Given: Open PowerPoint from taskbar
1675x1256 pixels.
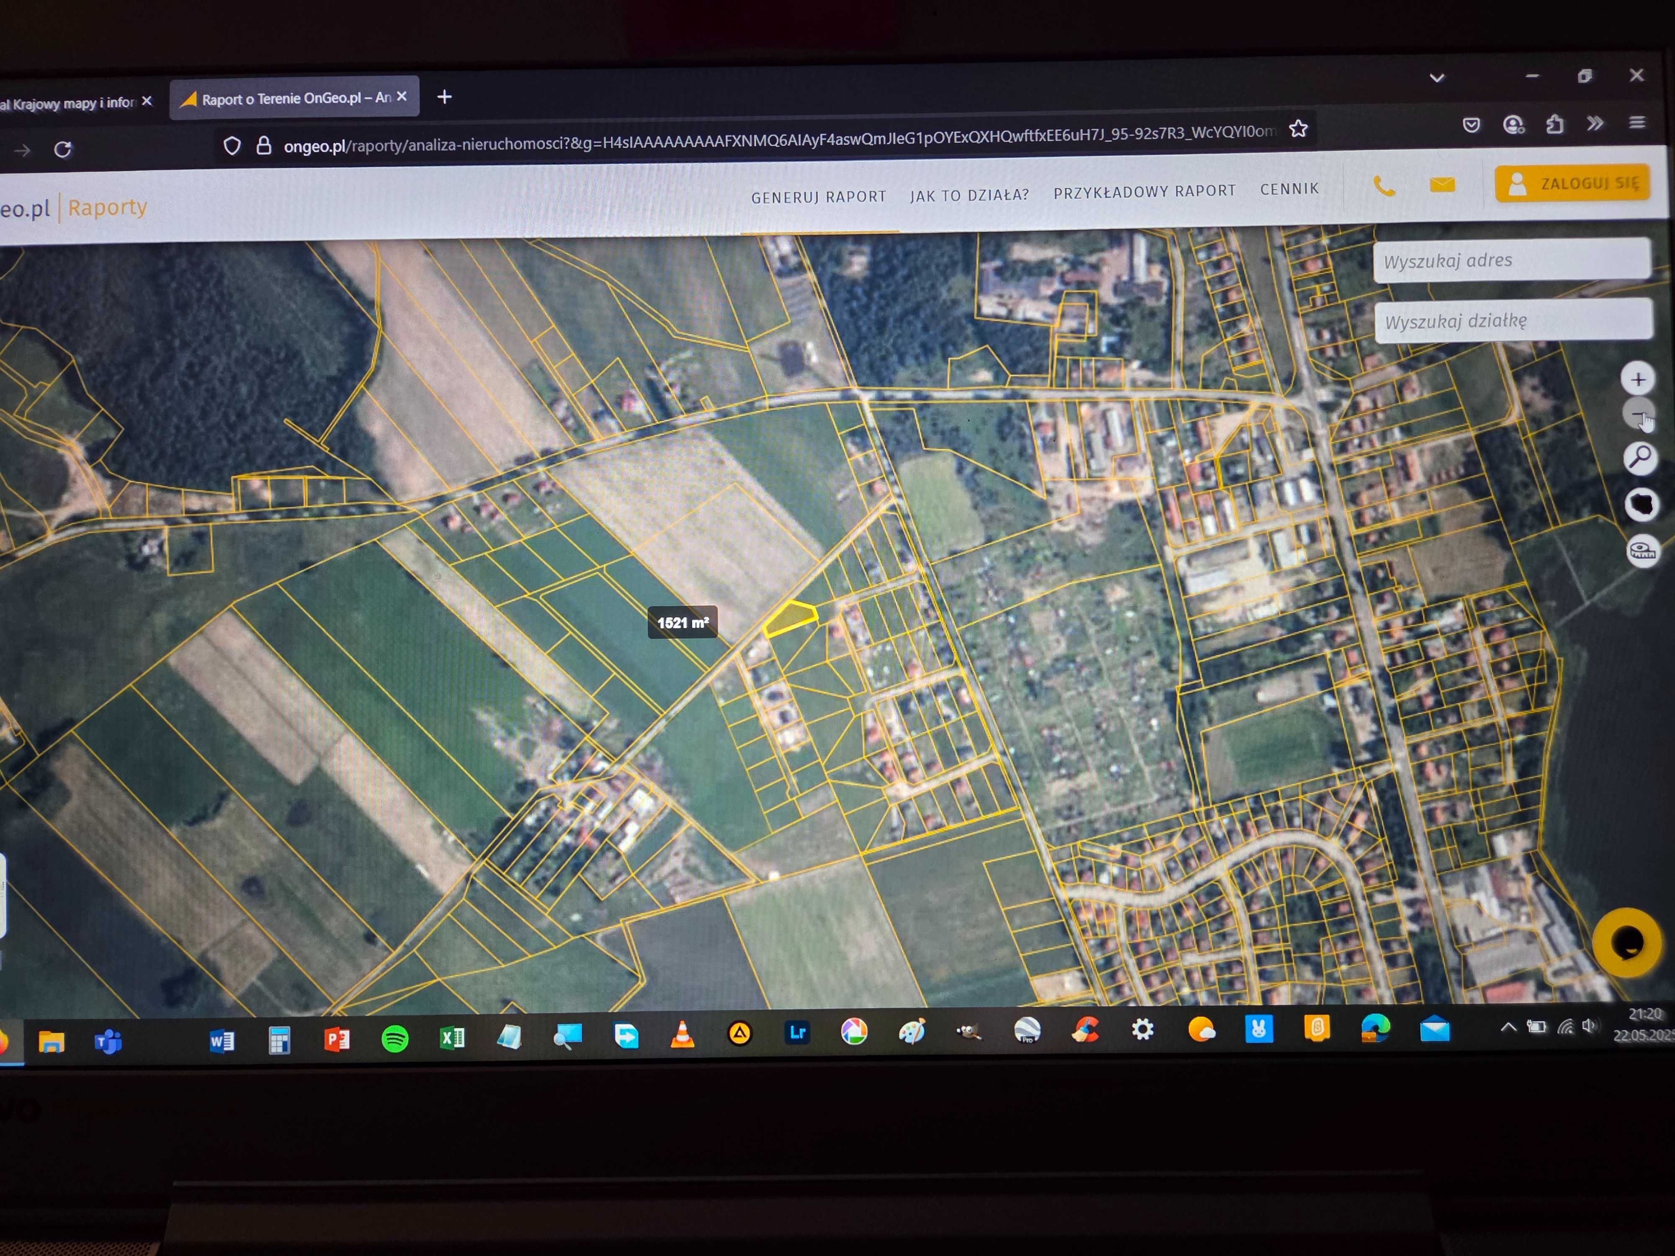Looking at the screenshot, I should point(337,1040).
